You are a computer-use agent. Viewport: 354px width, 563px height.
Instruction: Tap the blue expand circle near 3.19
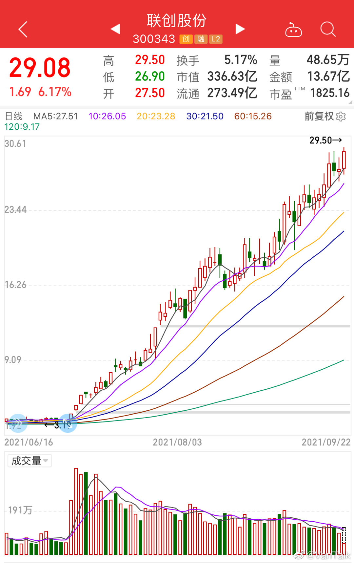click(x=68, y=423)
